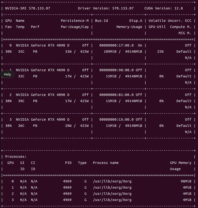Click the Disp.A column header

click(x=136, y=21)
